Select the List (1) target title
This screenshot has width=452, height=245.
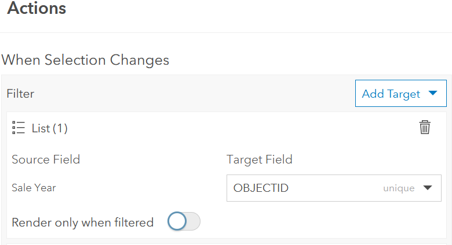click(x=49, y=128)
